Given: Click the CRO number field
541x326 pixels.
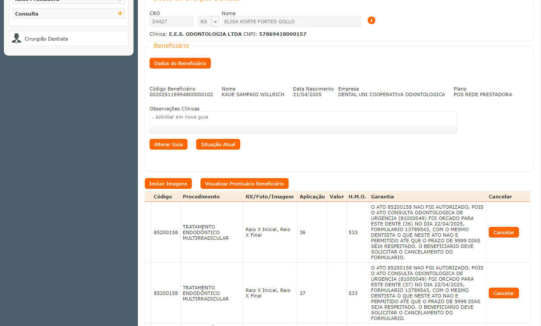Looking at the screenshot, I should point(171,22).
